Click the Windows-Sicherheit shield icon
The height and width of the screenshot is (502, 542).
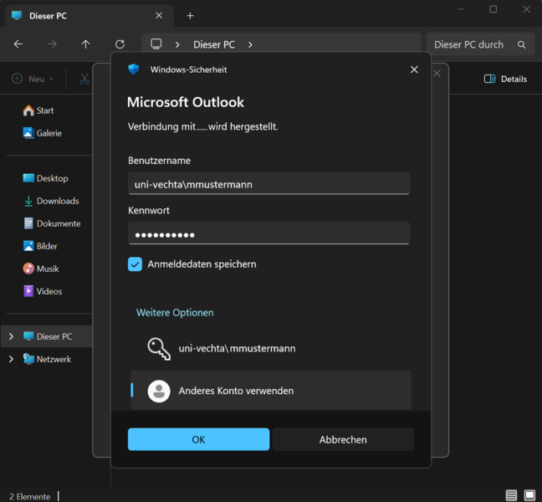pos(134,69)
